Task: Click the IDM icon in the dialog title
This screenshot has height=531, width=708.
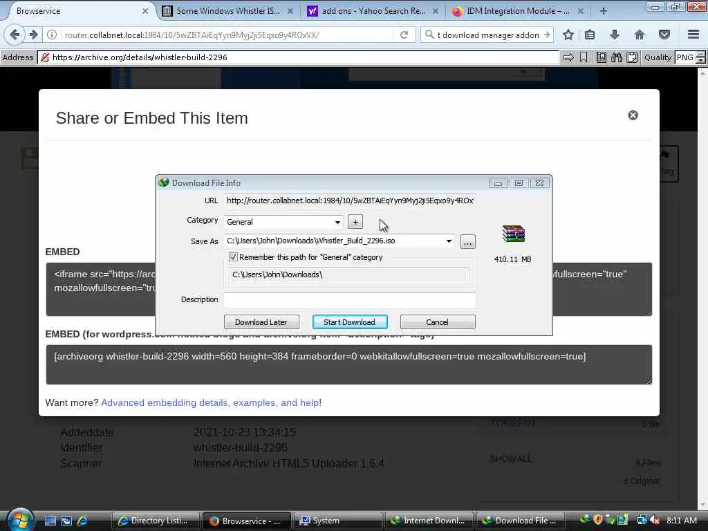Action: click(x=163, y=183)
